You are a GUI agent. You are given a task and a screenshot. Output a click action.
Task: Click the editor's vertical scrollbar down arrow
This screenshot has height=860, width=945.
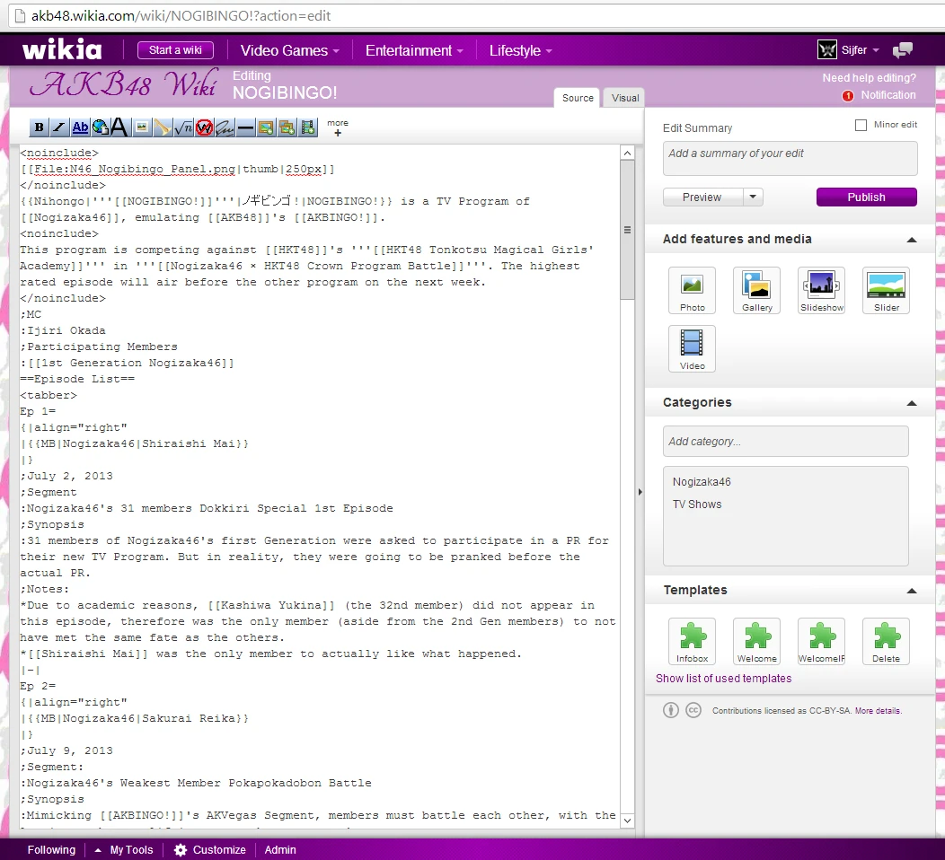[627, 821]
